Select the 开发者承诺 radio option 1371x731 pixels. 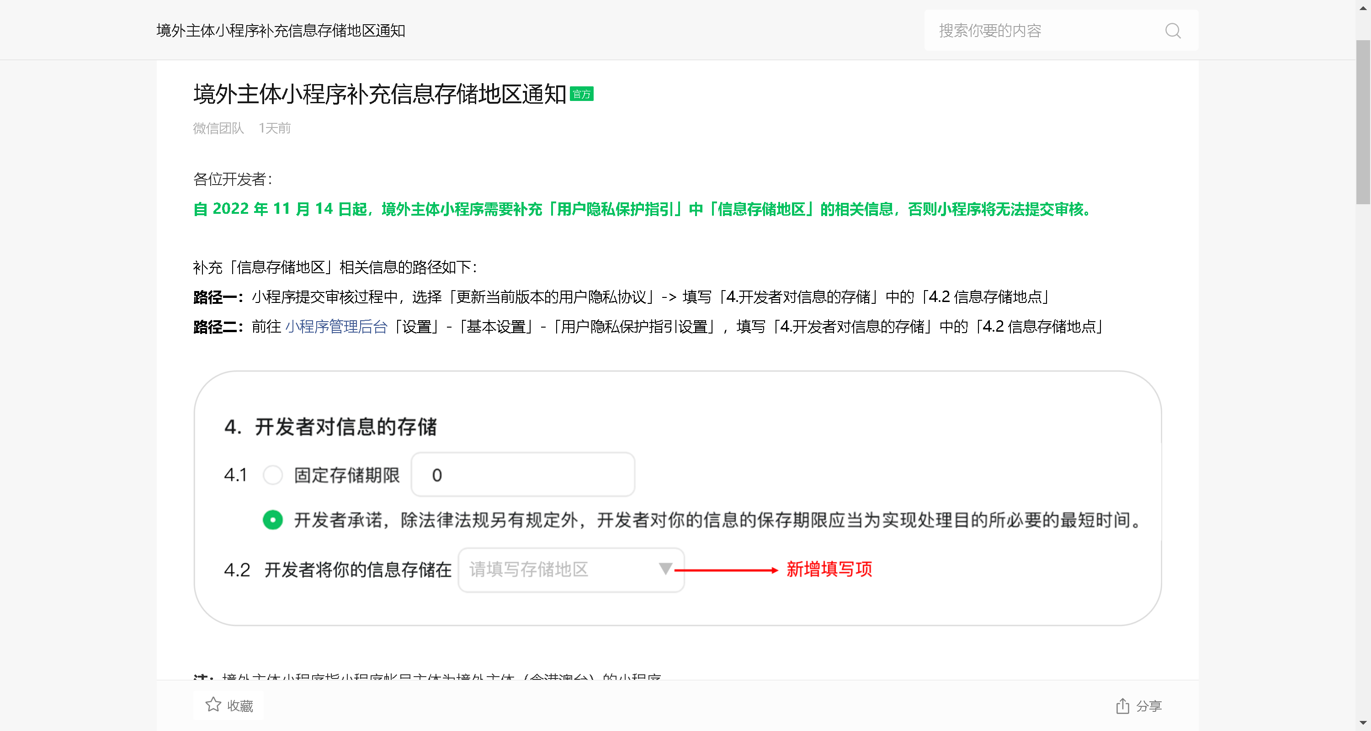[x=272, y=519]
